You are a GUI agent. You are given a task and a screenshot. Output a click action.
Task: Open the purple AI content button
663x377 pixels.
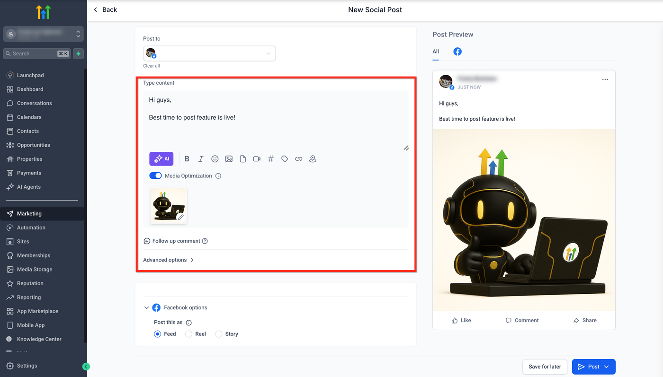(161, 159)
